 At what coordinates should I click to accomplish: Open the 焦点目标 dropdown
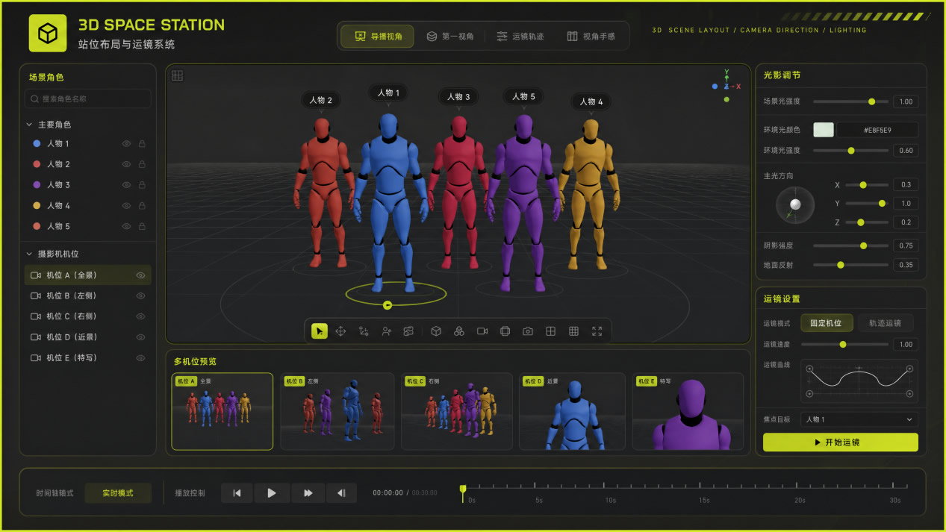(859, 419)
